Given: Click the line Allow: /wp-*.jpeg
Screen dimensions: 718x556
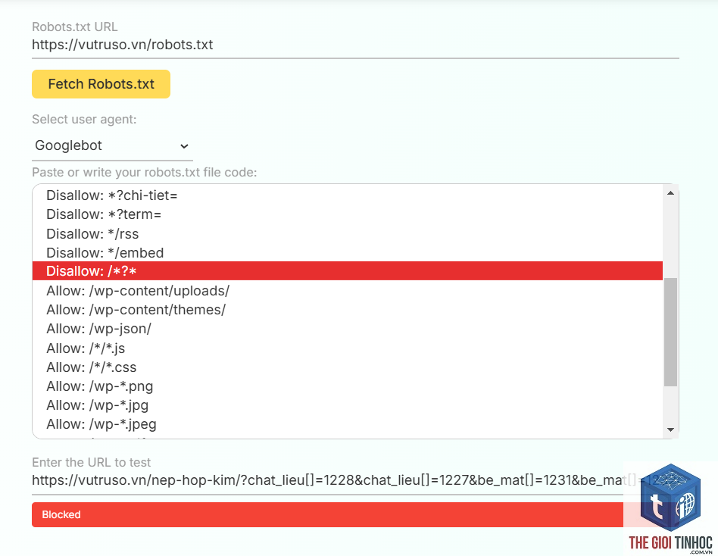Looking at the screenshot, I should [101, 424].
